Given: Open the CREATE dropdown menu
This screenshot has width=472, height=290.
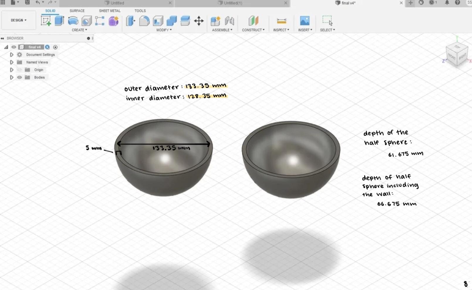Looking at the screenshot, I should [x=79, y=30].
